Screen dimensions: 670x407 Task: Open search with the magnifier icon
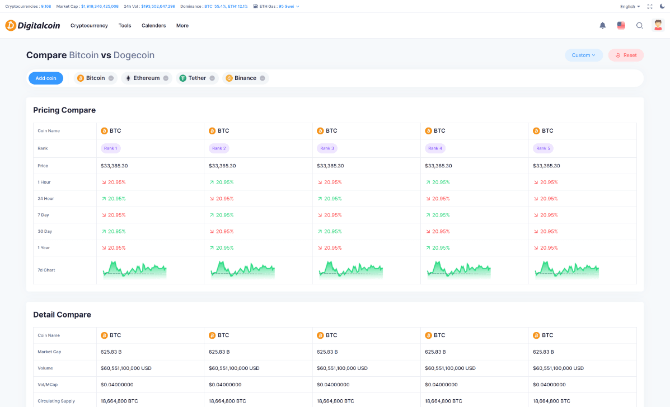pos(639,26)
